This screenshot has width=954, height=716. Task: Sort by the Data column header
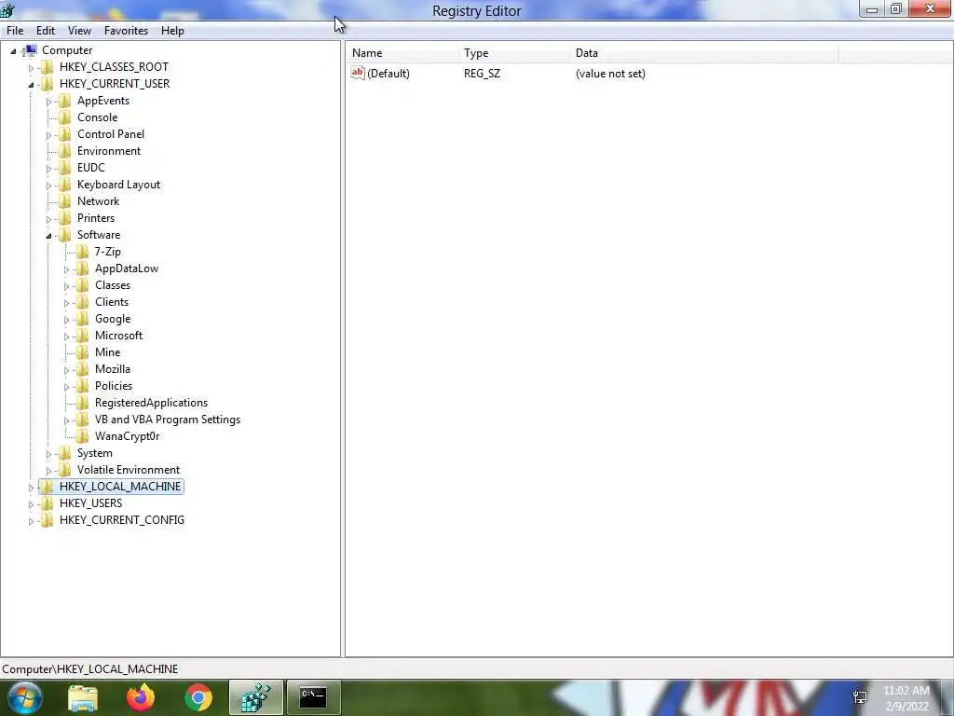coord(704,53)
